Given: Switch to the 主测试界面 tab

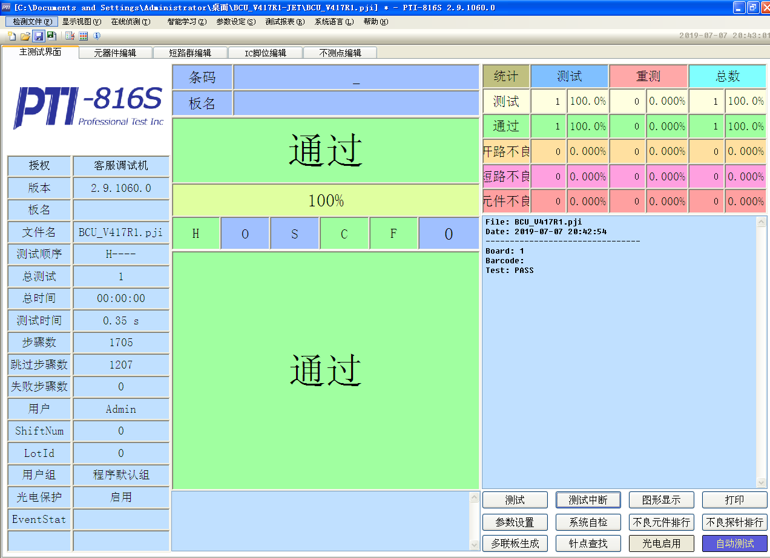Looking at the screenshot, I should (41, 52).
